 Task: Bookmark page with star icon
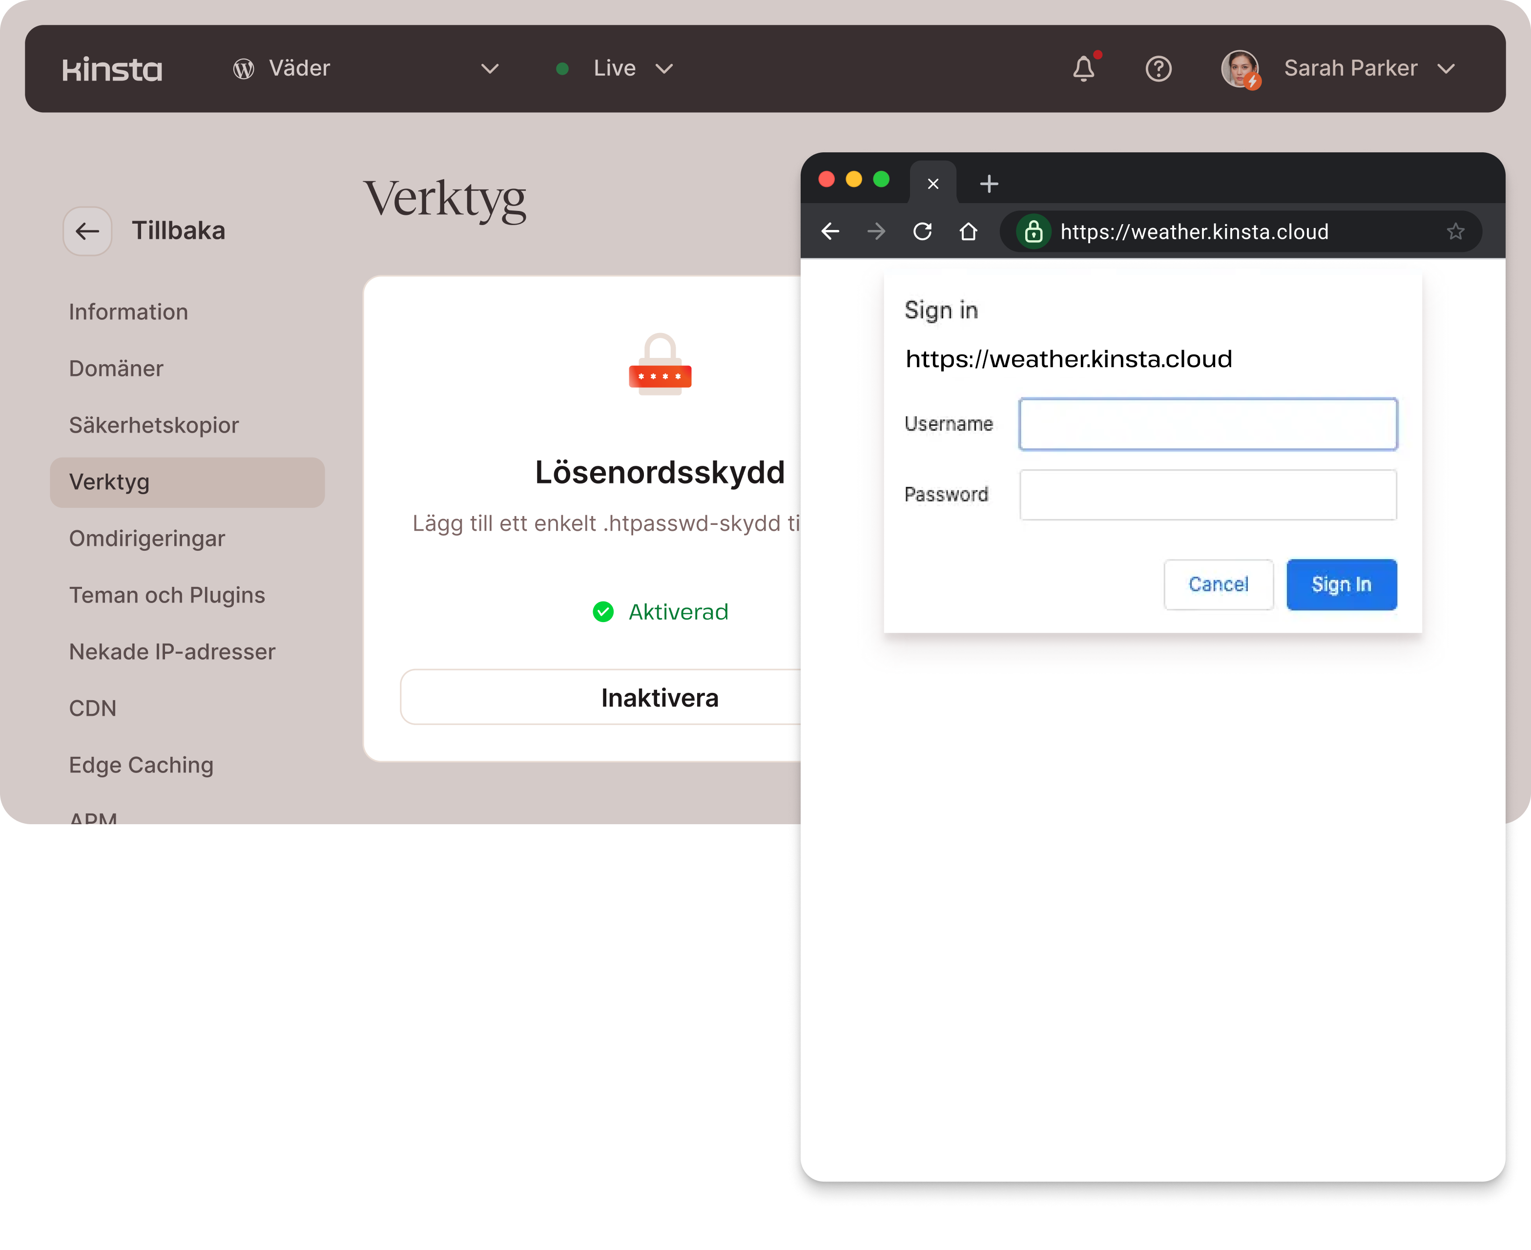coord(1455,232)
